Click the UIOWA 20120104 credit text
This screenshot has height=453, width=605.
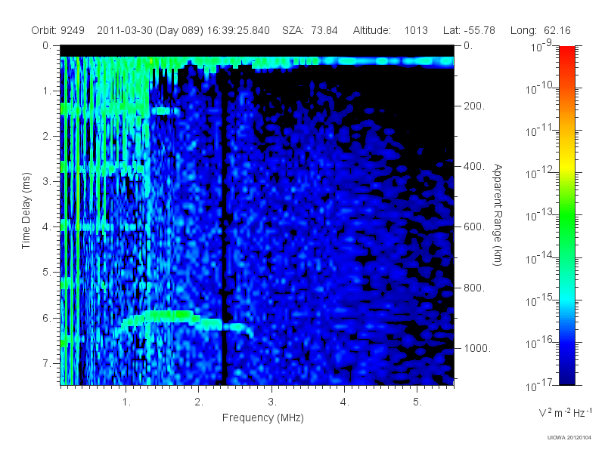569,438
